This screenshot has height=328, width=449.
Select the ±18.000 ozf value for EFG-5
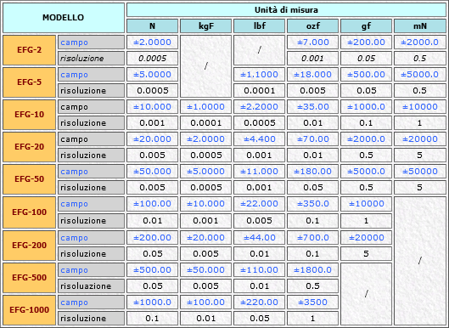click(313, 75)
